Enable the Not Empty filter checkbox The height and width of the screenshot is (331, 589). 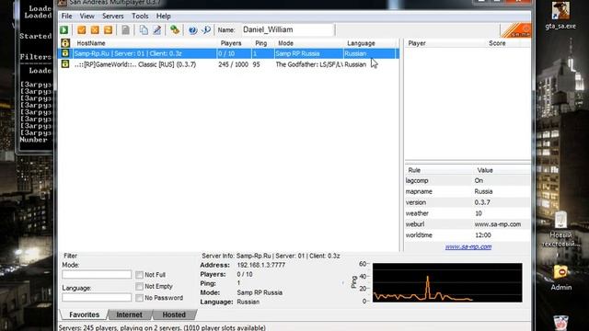point(139,286)
